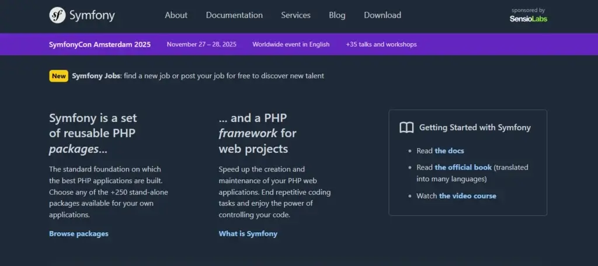
Task: Open the SensioLabs sponsor logo
Action: point(528,19)
